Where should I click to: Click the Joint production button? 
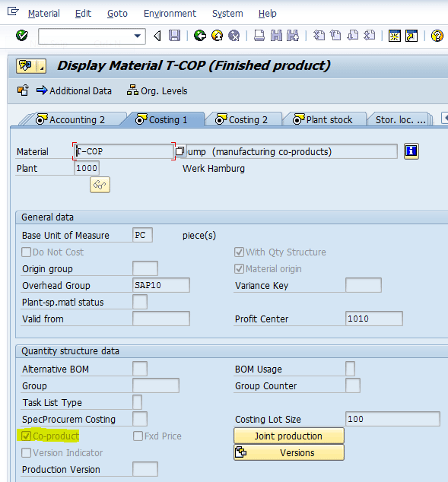[289, 436]
